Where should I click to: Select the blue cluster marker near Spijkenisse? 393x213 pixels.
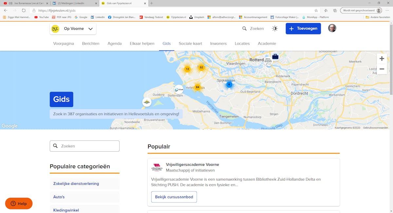tap(229, 85)
